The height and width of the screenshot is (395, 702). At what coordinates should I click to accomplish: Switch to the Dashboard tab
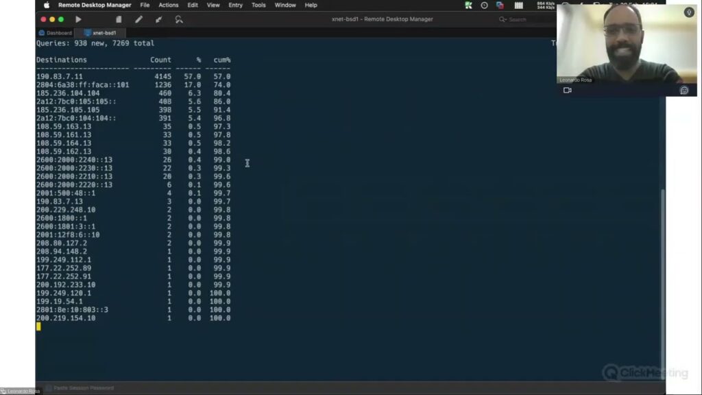56,33
